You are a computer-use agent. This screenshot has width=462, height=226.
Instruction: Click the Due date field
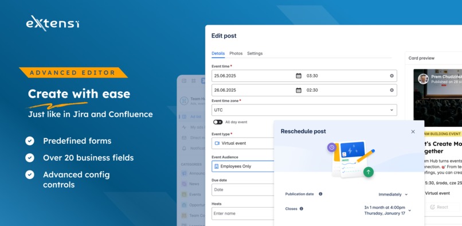[243, 190]
